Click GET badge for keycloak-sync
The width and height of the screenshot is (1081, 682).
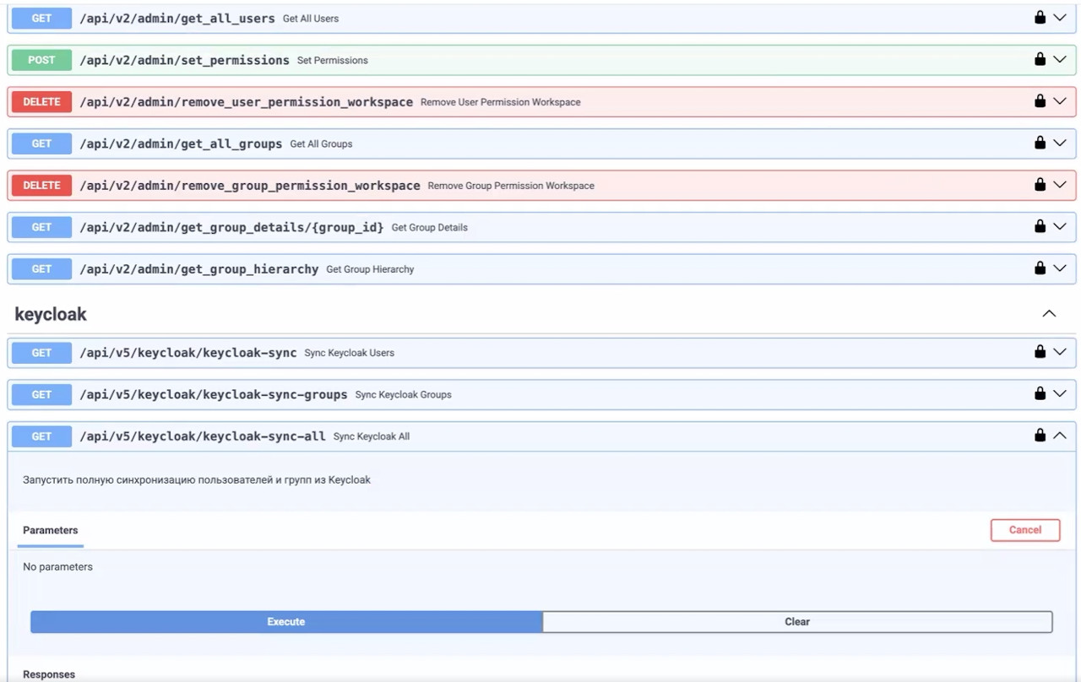coord(41,352)
